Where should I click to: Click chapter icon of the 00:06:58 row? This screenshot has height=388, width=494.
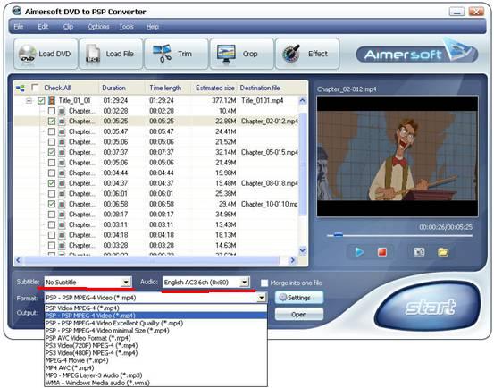click(x=62, y=204)
